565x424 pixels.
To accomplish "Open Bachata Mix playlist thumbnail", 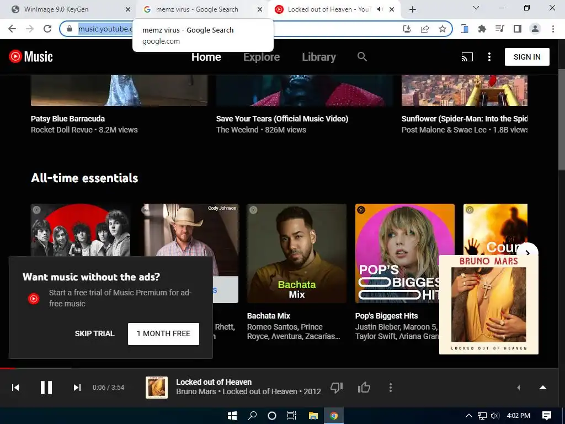I will pos(296,253).
